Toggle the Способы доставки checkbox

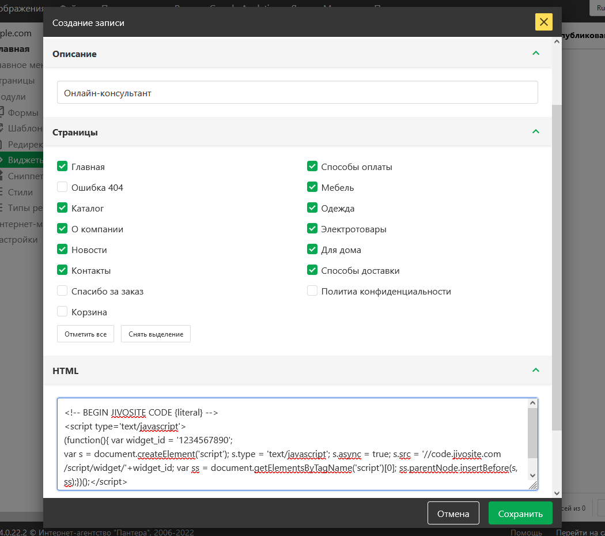pos(312,270)
